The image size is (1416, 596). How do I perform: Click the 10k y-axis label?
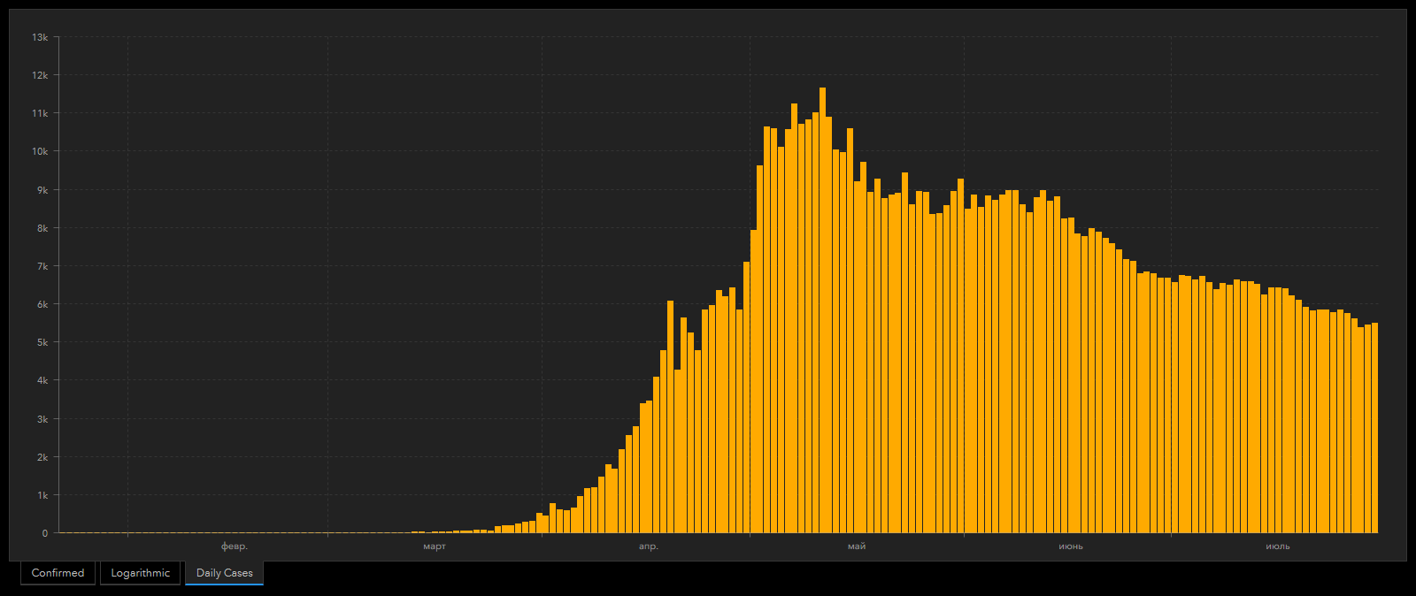point(40,151)
